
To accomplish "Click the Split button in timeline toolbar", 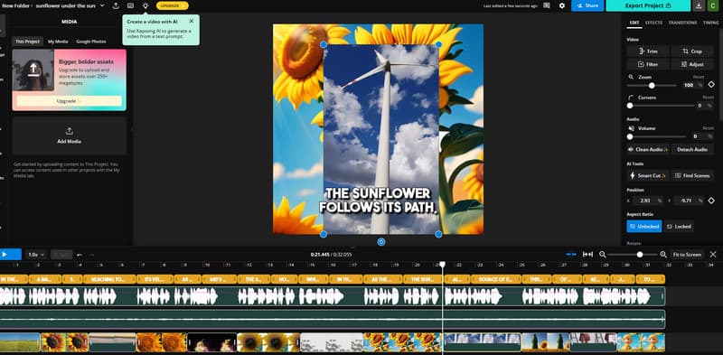I will click(61, 255).
